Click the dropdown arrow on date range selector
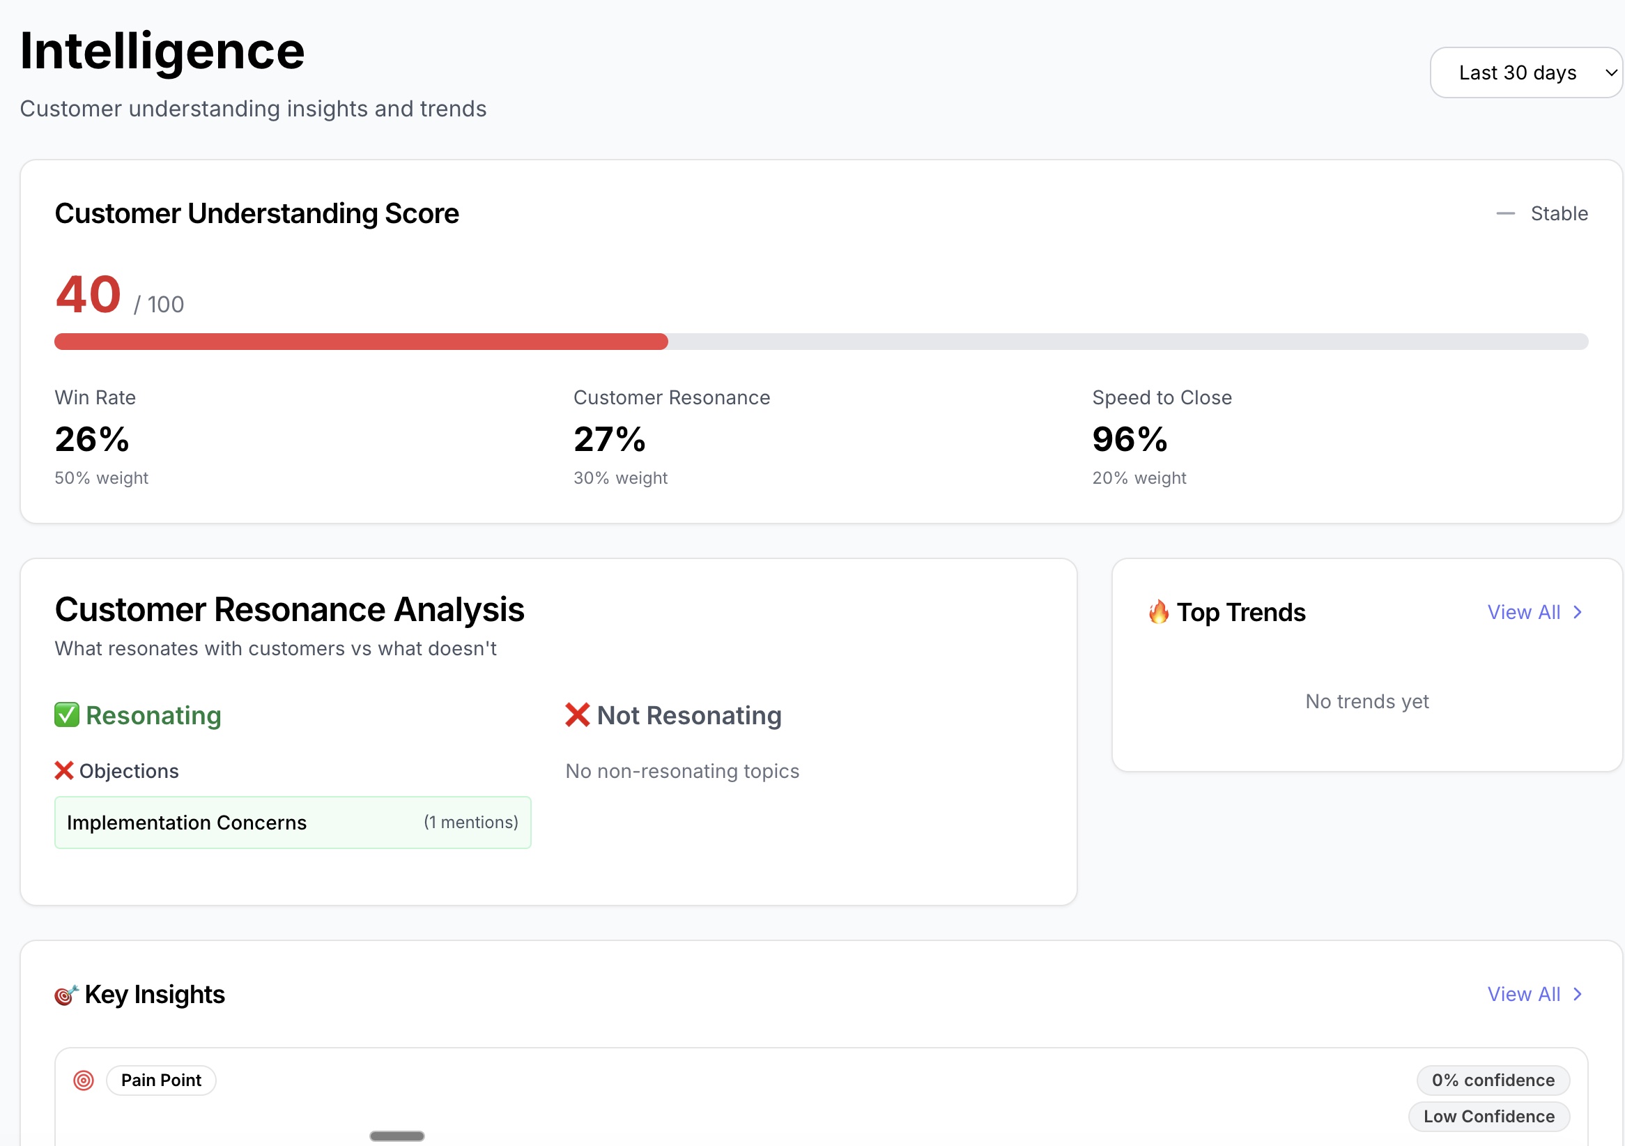Screen dimensions: 1625x1146 click(1610, 73)
